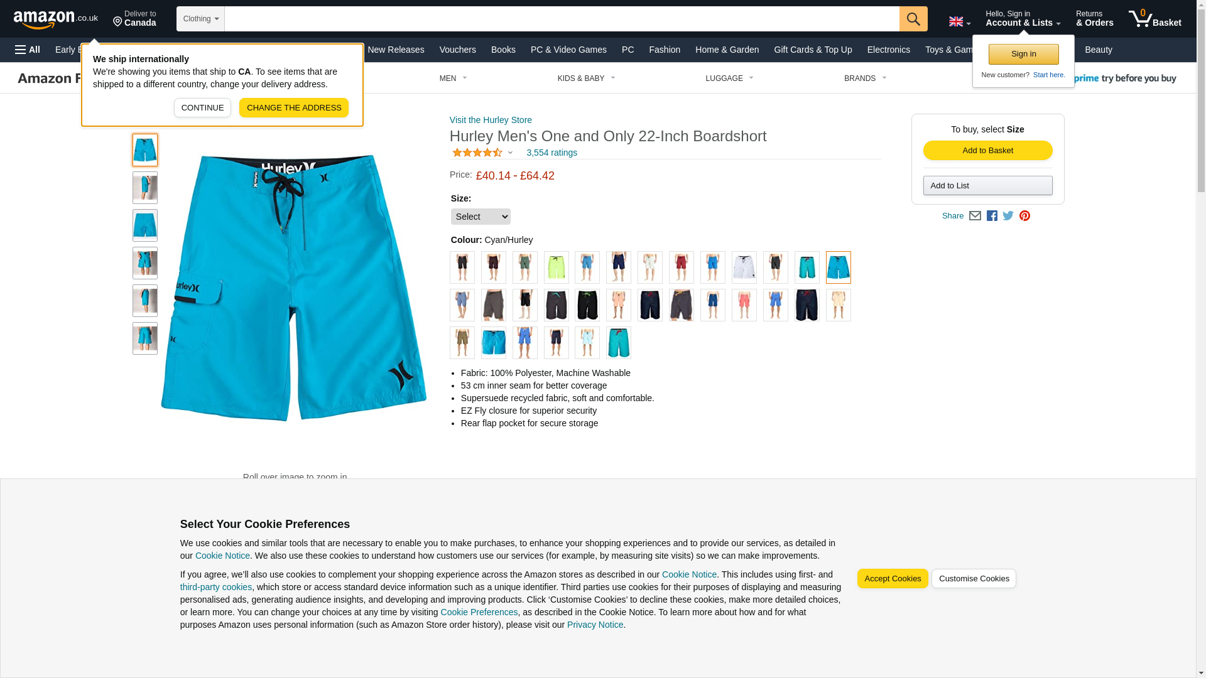
Task: Open the MEN fashion menu
Action: click(453, 78)
